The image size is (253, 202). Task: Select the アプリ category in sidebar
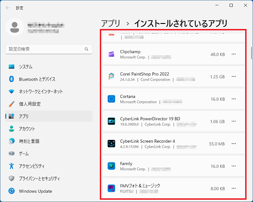point(49,116)
